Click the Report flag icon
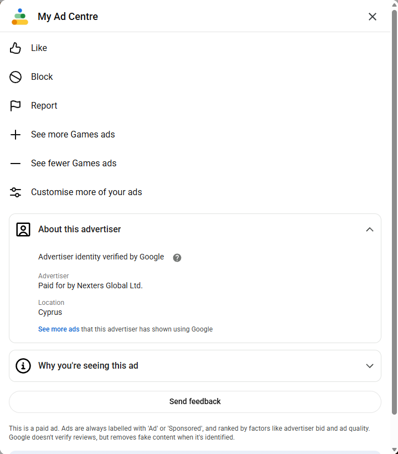398x454 pixels. point(15,106)
